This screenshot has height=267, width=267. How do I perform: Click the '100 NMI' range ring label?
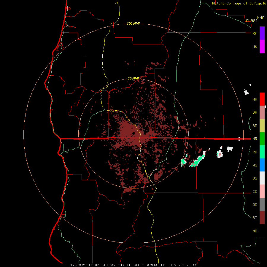pyautogui.click(x=133, y=23)
